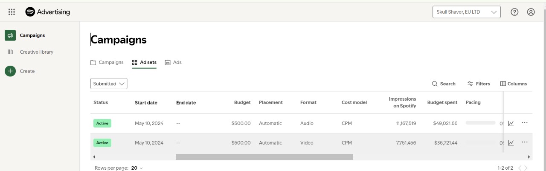Click the Spotify Advertising logo
Image resolution: width=546 pixels, height=171 pixels.
pyautogui.click(x=47, y=12)
